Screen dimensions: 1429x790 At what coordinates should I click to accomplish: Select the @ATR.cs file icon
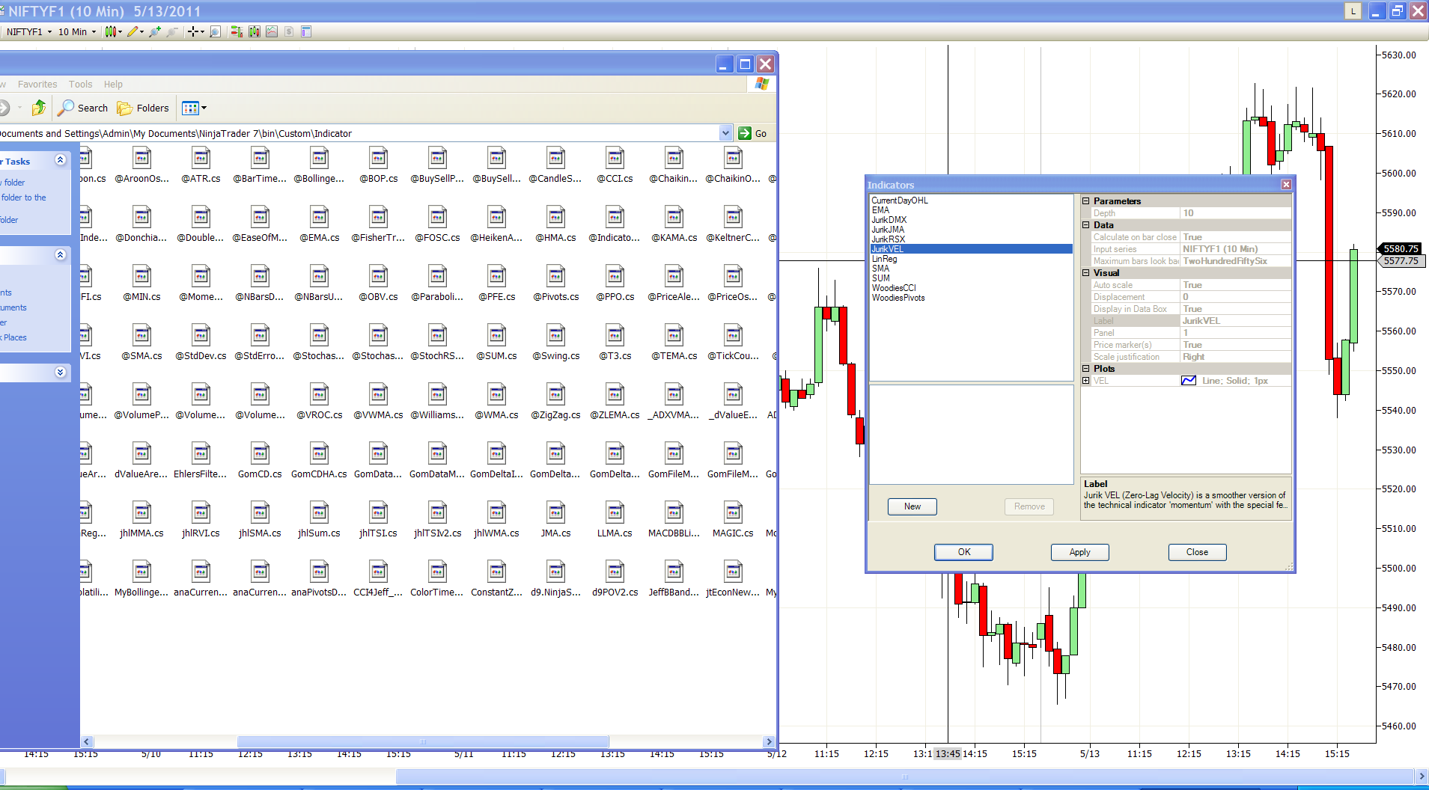pyautogui.click(x=201, y=157)
